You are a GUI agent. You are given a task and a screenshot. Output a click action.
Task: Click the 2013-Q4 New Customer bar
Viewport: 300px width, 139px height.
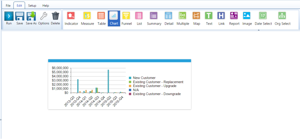tap(78, 86)
